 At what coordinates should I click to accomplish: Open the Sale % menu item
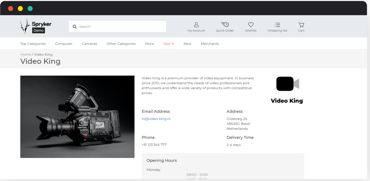click(x=169, y=44)
